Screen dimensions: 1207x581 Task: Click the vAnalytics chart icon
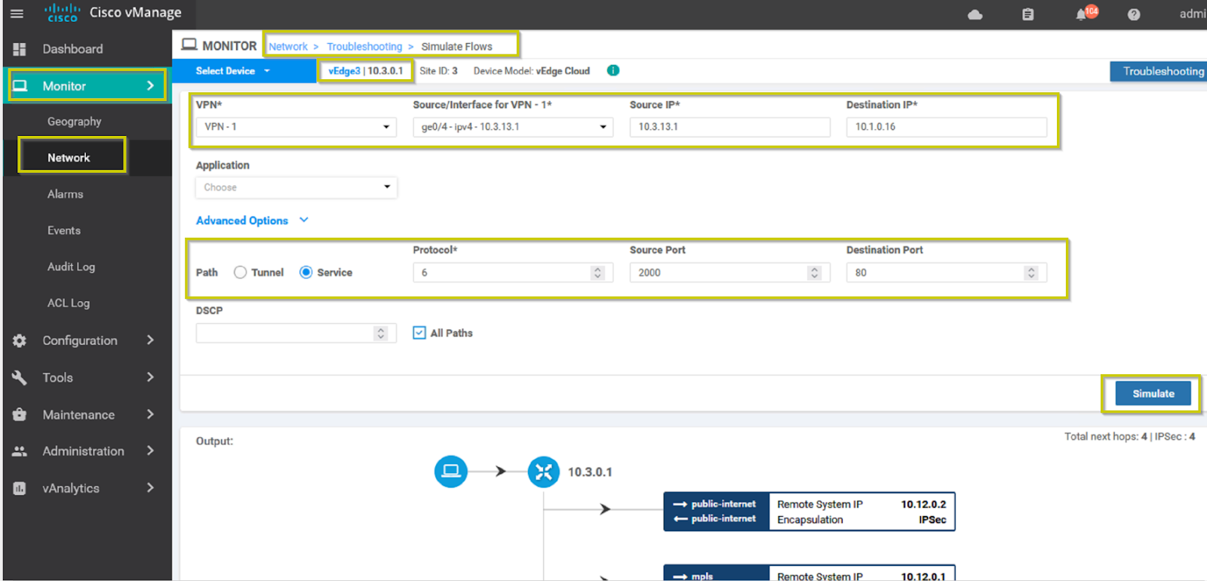(x=20, y=488)
